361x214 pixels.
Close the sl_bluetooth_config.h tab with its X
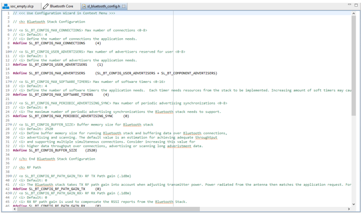click(x=123, y=6)
